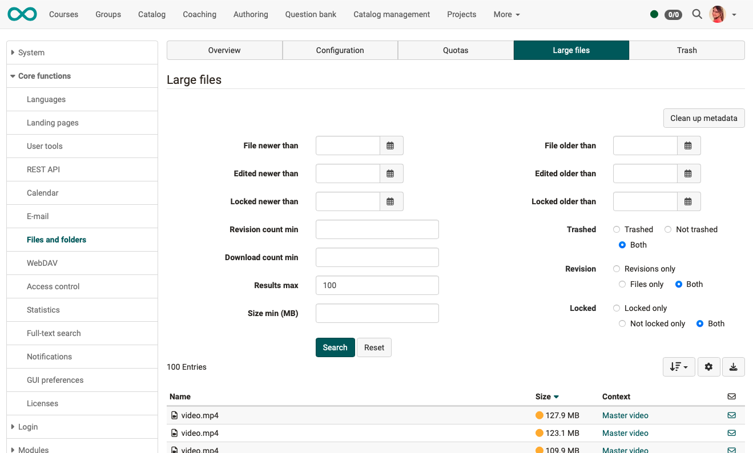Select the Not trashed radio button
Screen dimensions: 753x453
pyautogui.click(x=668, y=229)
